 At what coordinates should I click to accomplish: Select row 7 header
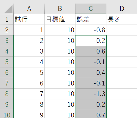[x=7, y=83]
